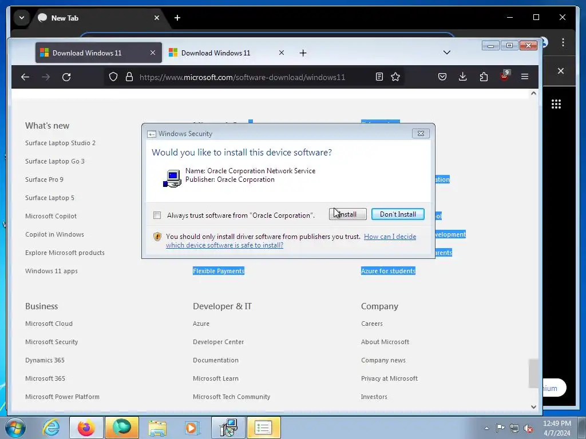Open the Surface Laptop 5 link
This screenshot has width=586, height=439.
[50, 198]
